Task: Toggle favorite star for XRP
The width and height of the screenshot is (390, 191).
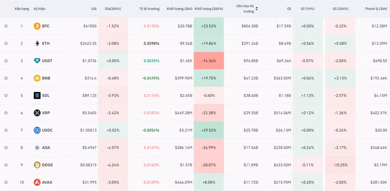Action: [6, 113]
